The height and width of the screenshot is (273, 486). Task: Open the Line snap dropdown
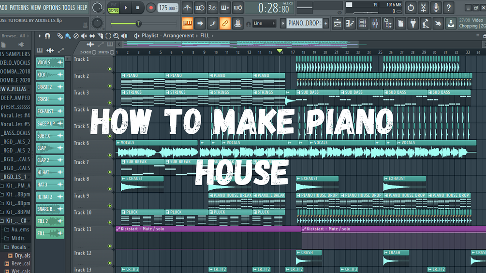[x=264, y=23]
